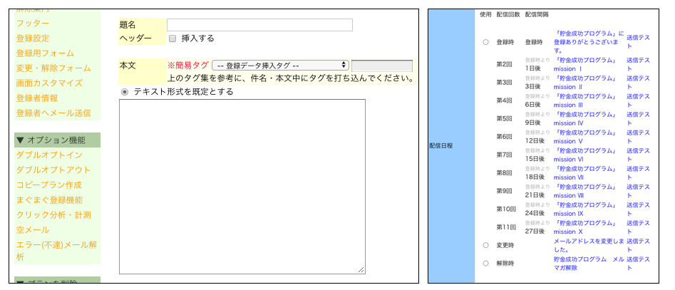Screen dimensions: 675x290
Task: Click the gray tag field beside the dropdown
Action: pos(382,66)
